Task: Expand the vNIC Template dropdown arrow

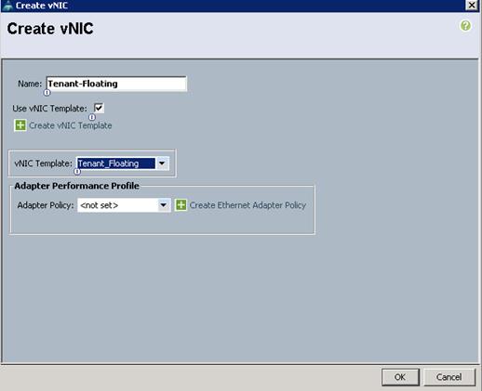Action: 162,163
